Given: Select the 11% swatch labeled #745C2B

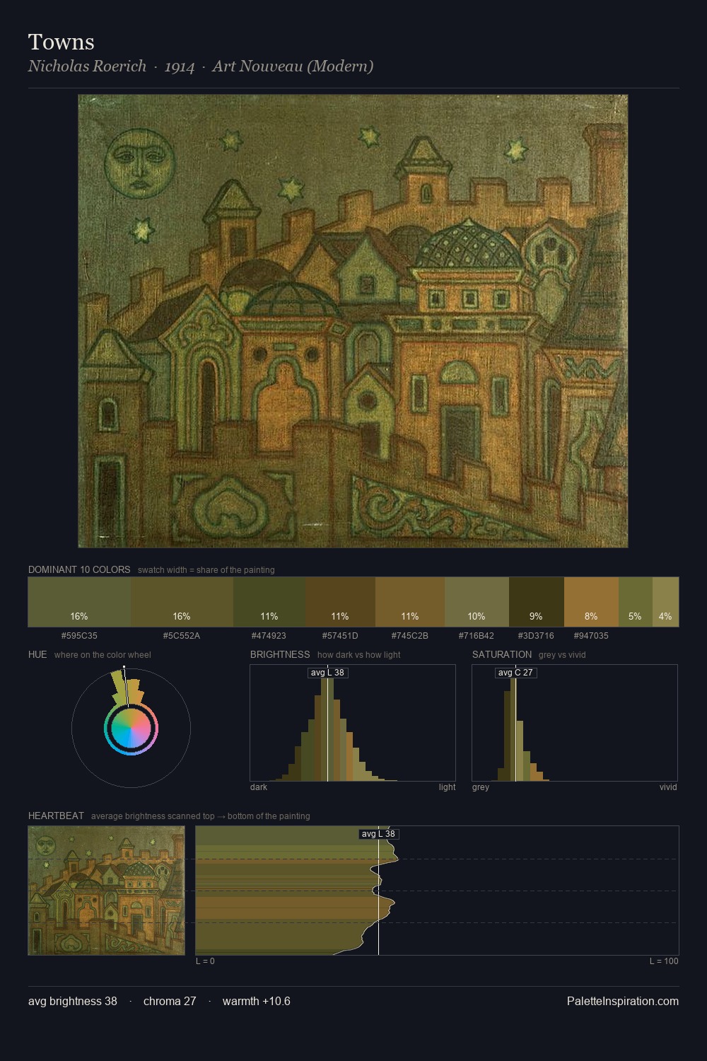Looking at the screenshot, I should coord(410,602).
